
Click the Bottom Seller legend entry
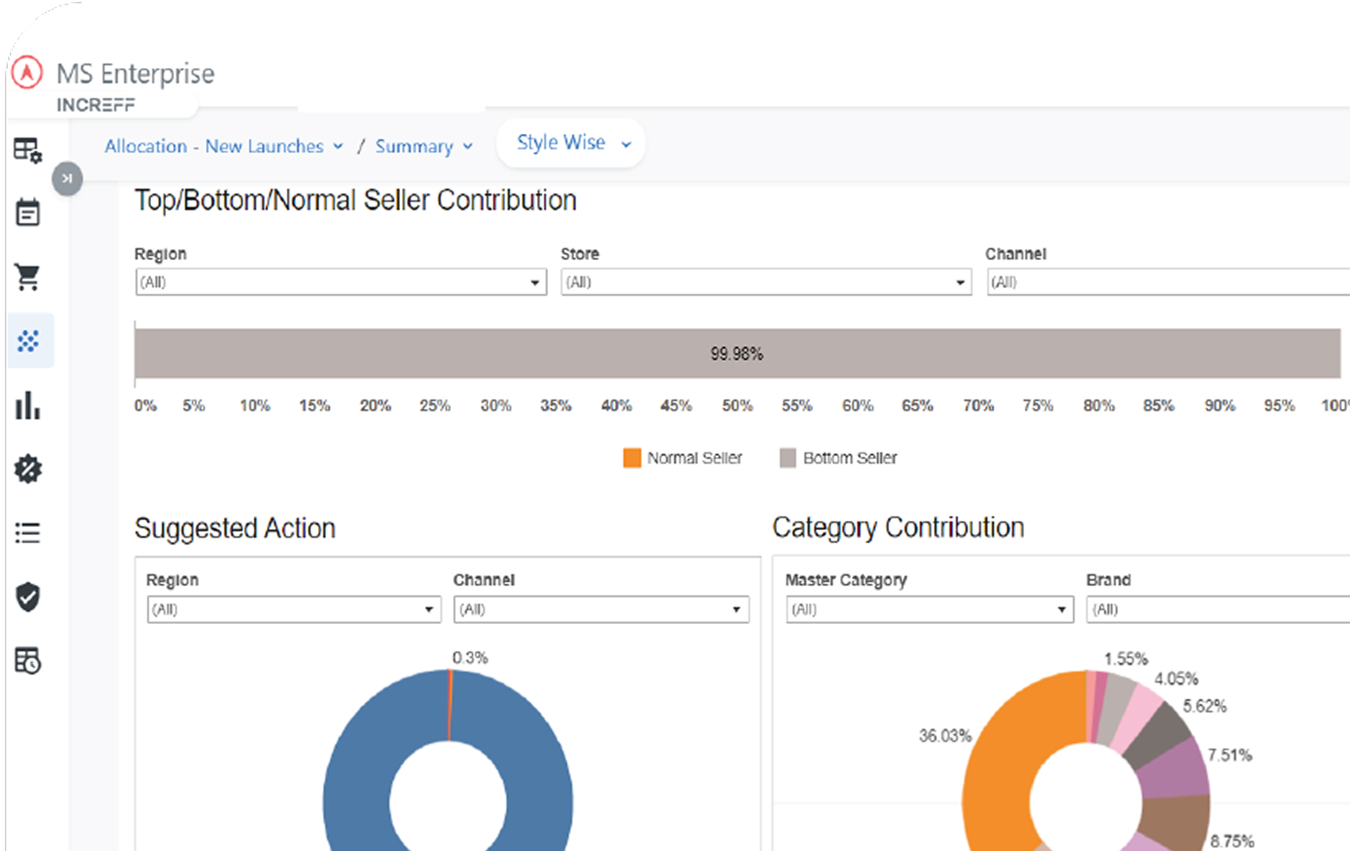click(x=839, y=457)
